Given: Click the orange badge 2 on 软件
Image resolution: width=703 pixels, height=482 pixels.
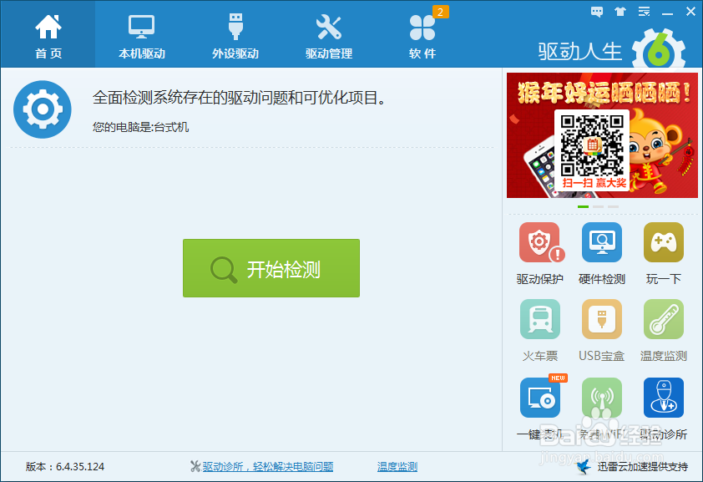Looking at the screenshot, I should [440, 12].
